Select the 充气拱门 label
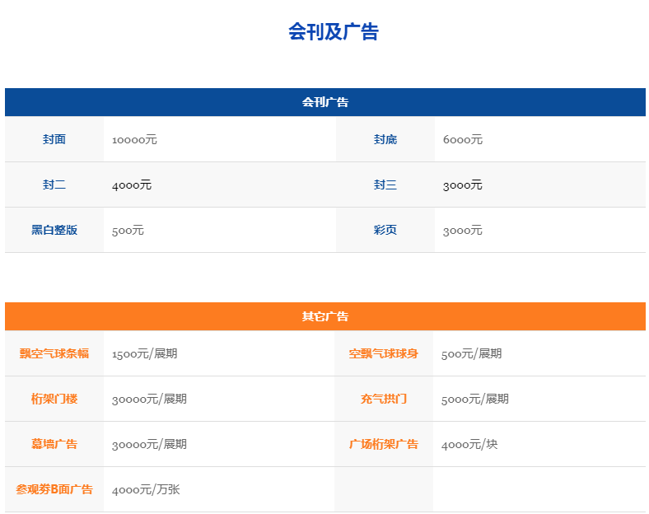 pos(383,399)
